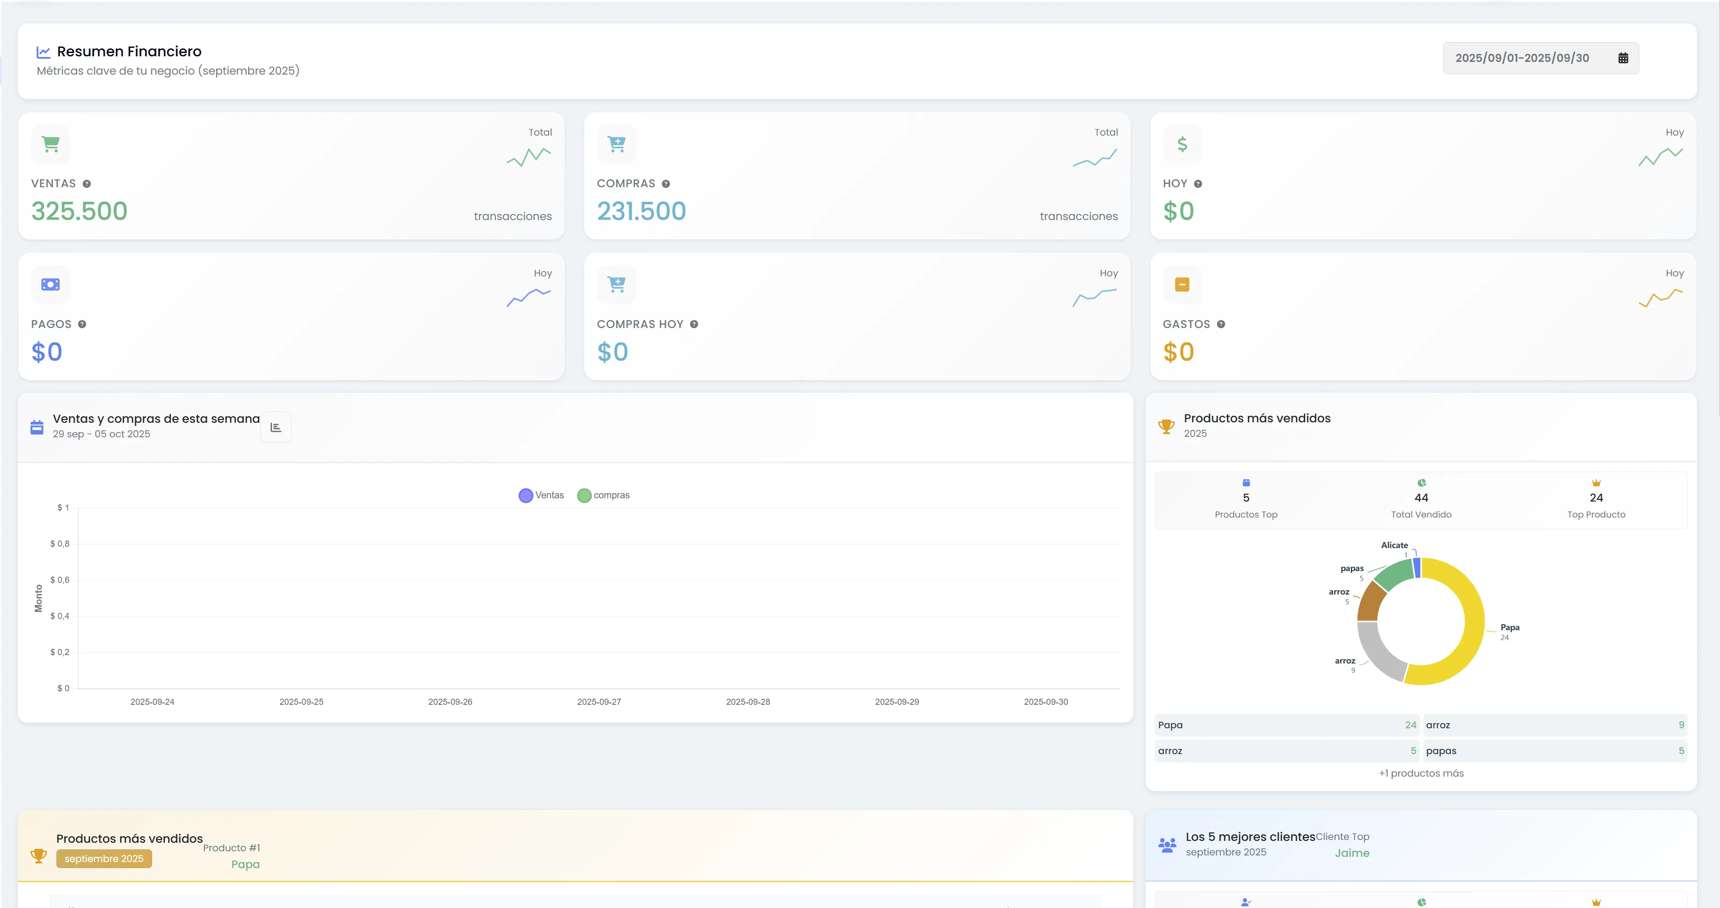
Task: Click the COMPRAS help question-mark icon
Action: click(x=666, y=183)
